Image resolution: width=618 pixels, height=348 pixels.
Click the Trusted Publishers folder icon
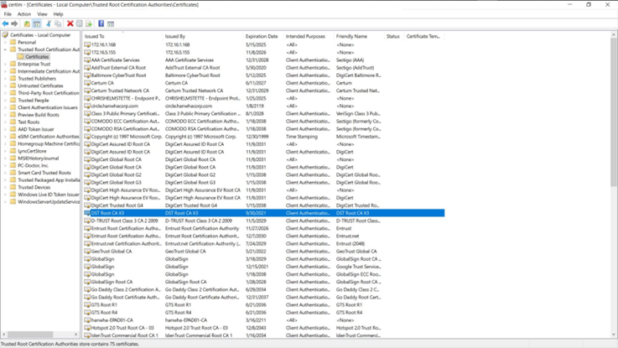13,79
